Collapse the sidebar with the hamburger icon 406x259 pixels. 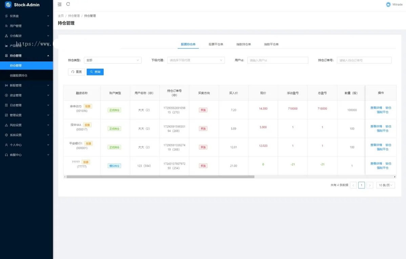60,4
